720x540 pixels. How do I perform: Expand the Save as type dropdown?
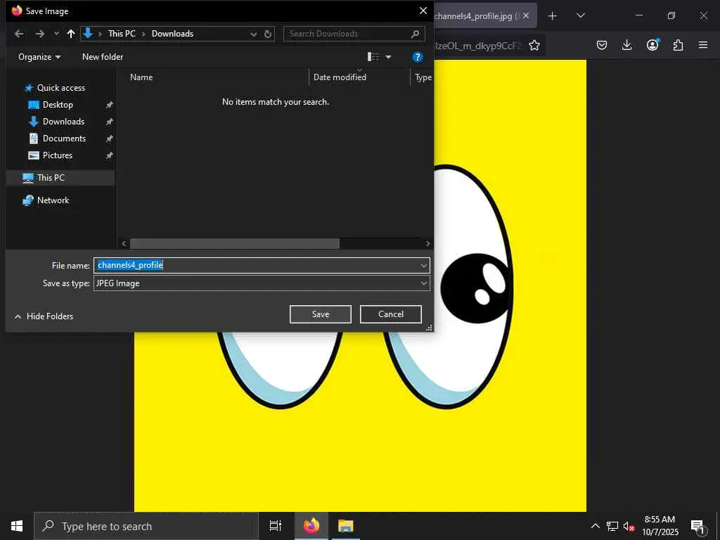pyautogui.click(x=424, y=283)
